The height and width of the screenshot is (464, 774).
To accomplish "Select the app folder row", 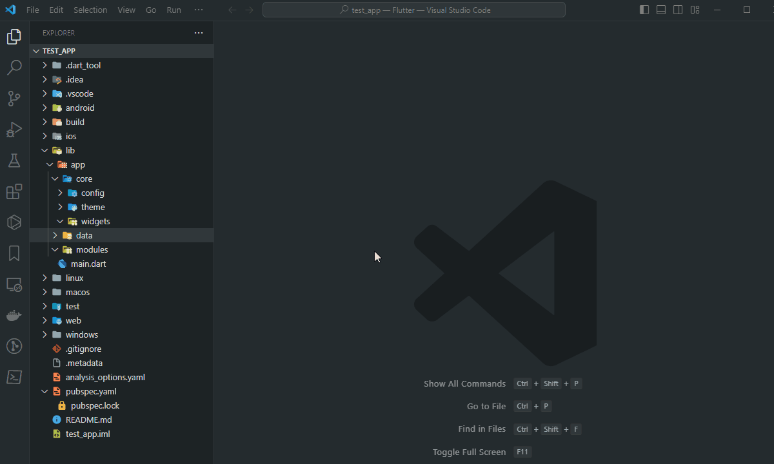I will (x=121, y=164).
